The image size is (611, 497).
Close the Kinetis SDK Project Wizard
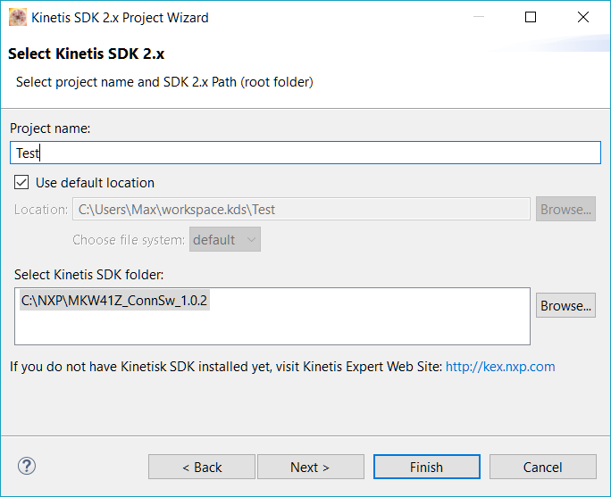point(583,17)
